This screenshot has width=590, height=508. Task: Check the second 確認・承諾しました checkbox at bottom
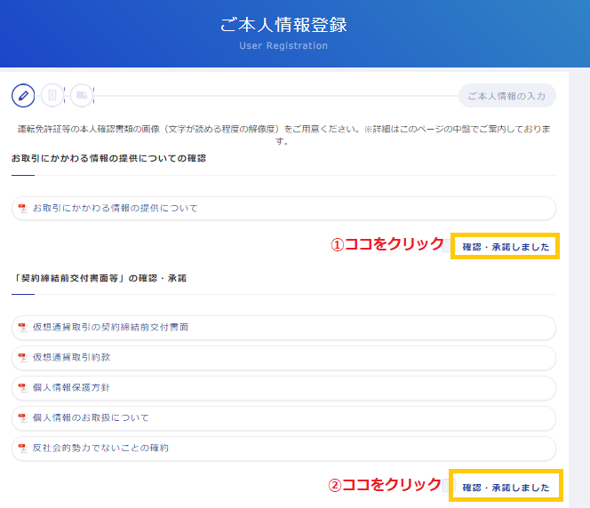tap(447, 486)
